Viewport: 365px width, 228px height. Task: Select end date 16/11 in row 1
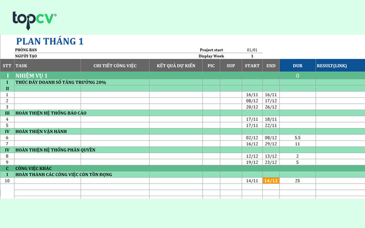coord(271,95)
